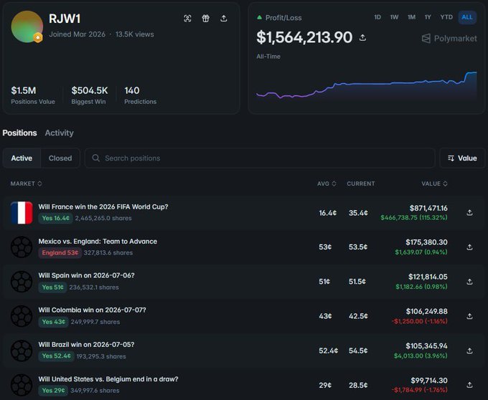Viewport: 488px width, 400px height.
Task: Share the Spain win position
Action: point(469,282)
